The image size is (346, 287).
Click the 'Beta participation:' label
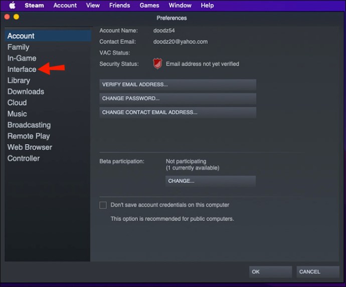[x=122, y=161]
